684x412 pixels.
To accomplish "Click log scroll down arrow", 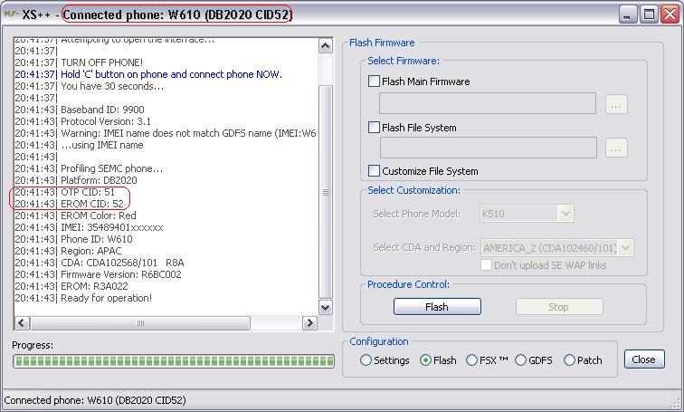I will 326,307.
